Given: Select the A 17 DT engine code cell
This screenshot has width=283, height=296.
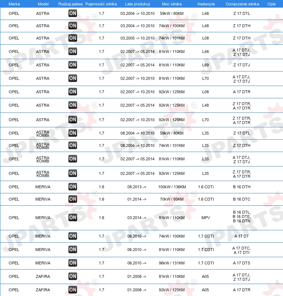Looking at the screenshot, I should pyautogui.click(x=242, y=236).
